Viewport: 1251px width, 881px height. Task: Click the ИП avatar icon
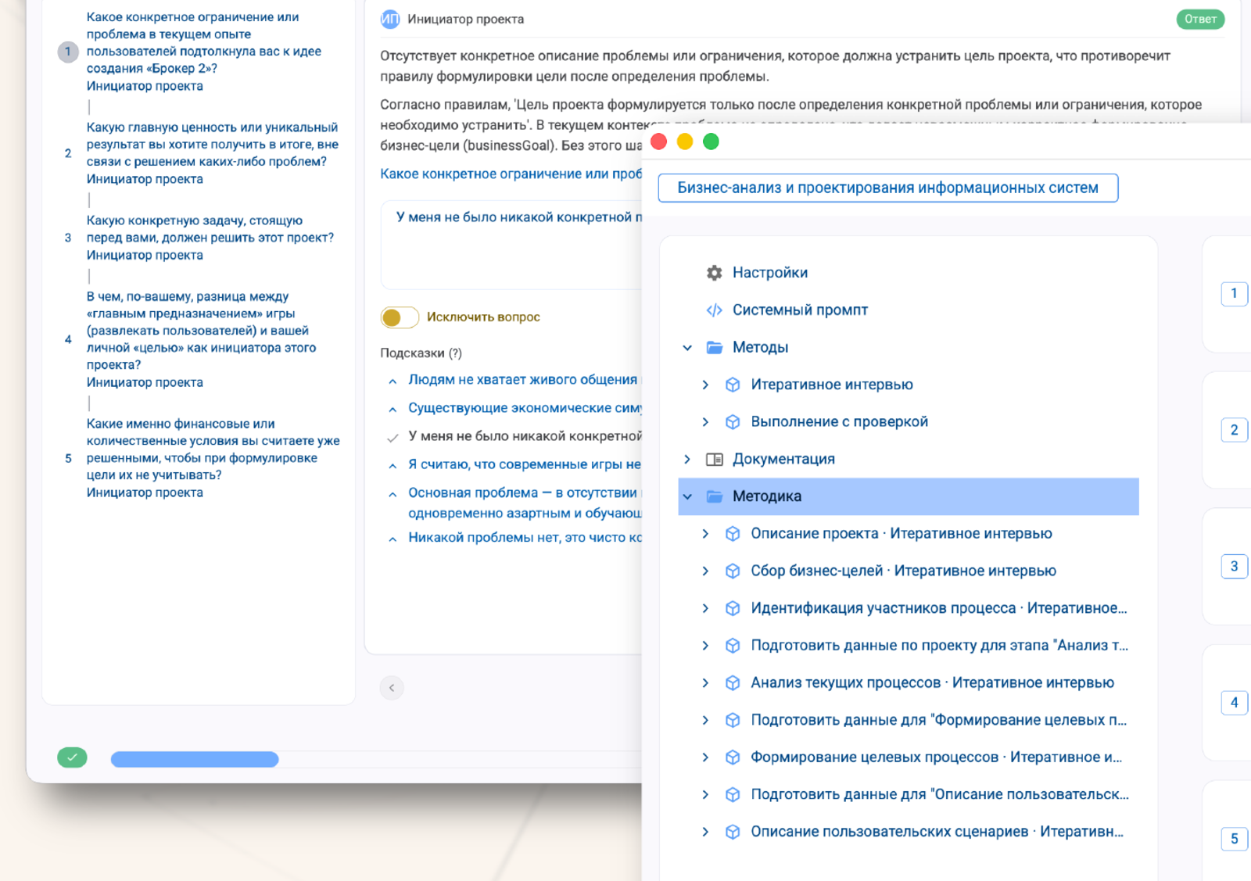point(390,20)
